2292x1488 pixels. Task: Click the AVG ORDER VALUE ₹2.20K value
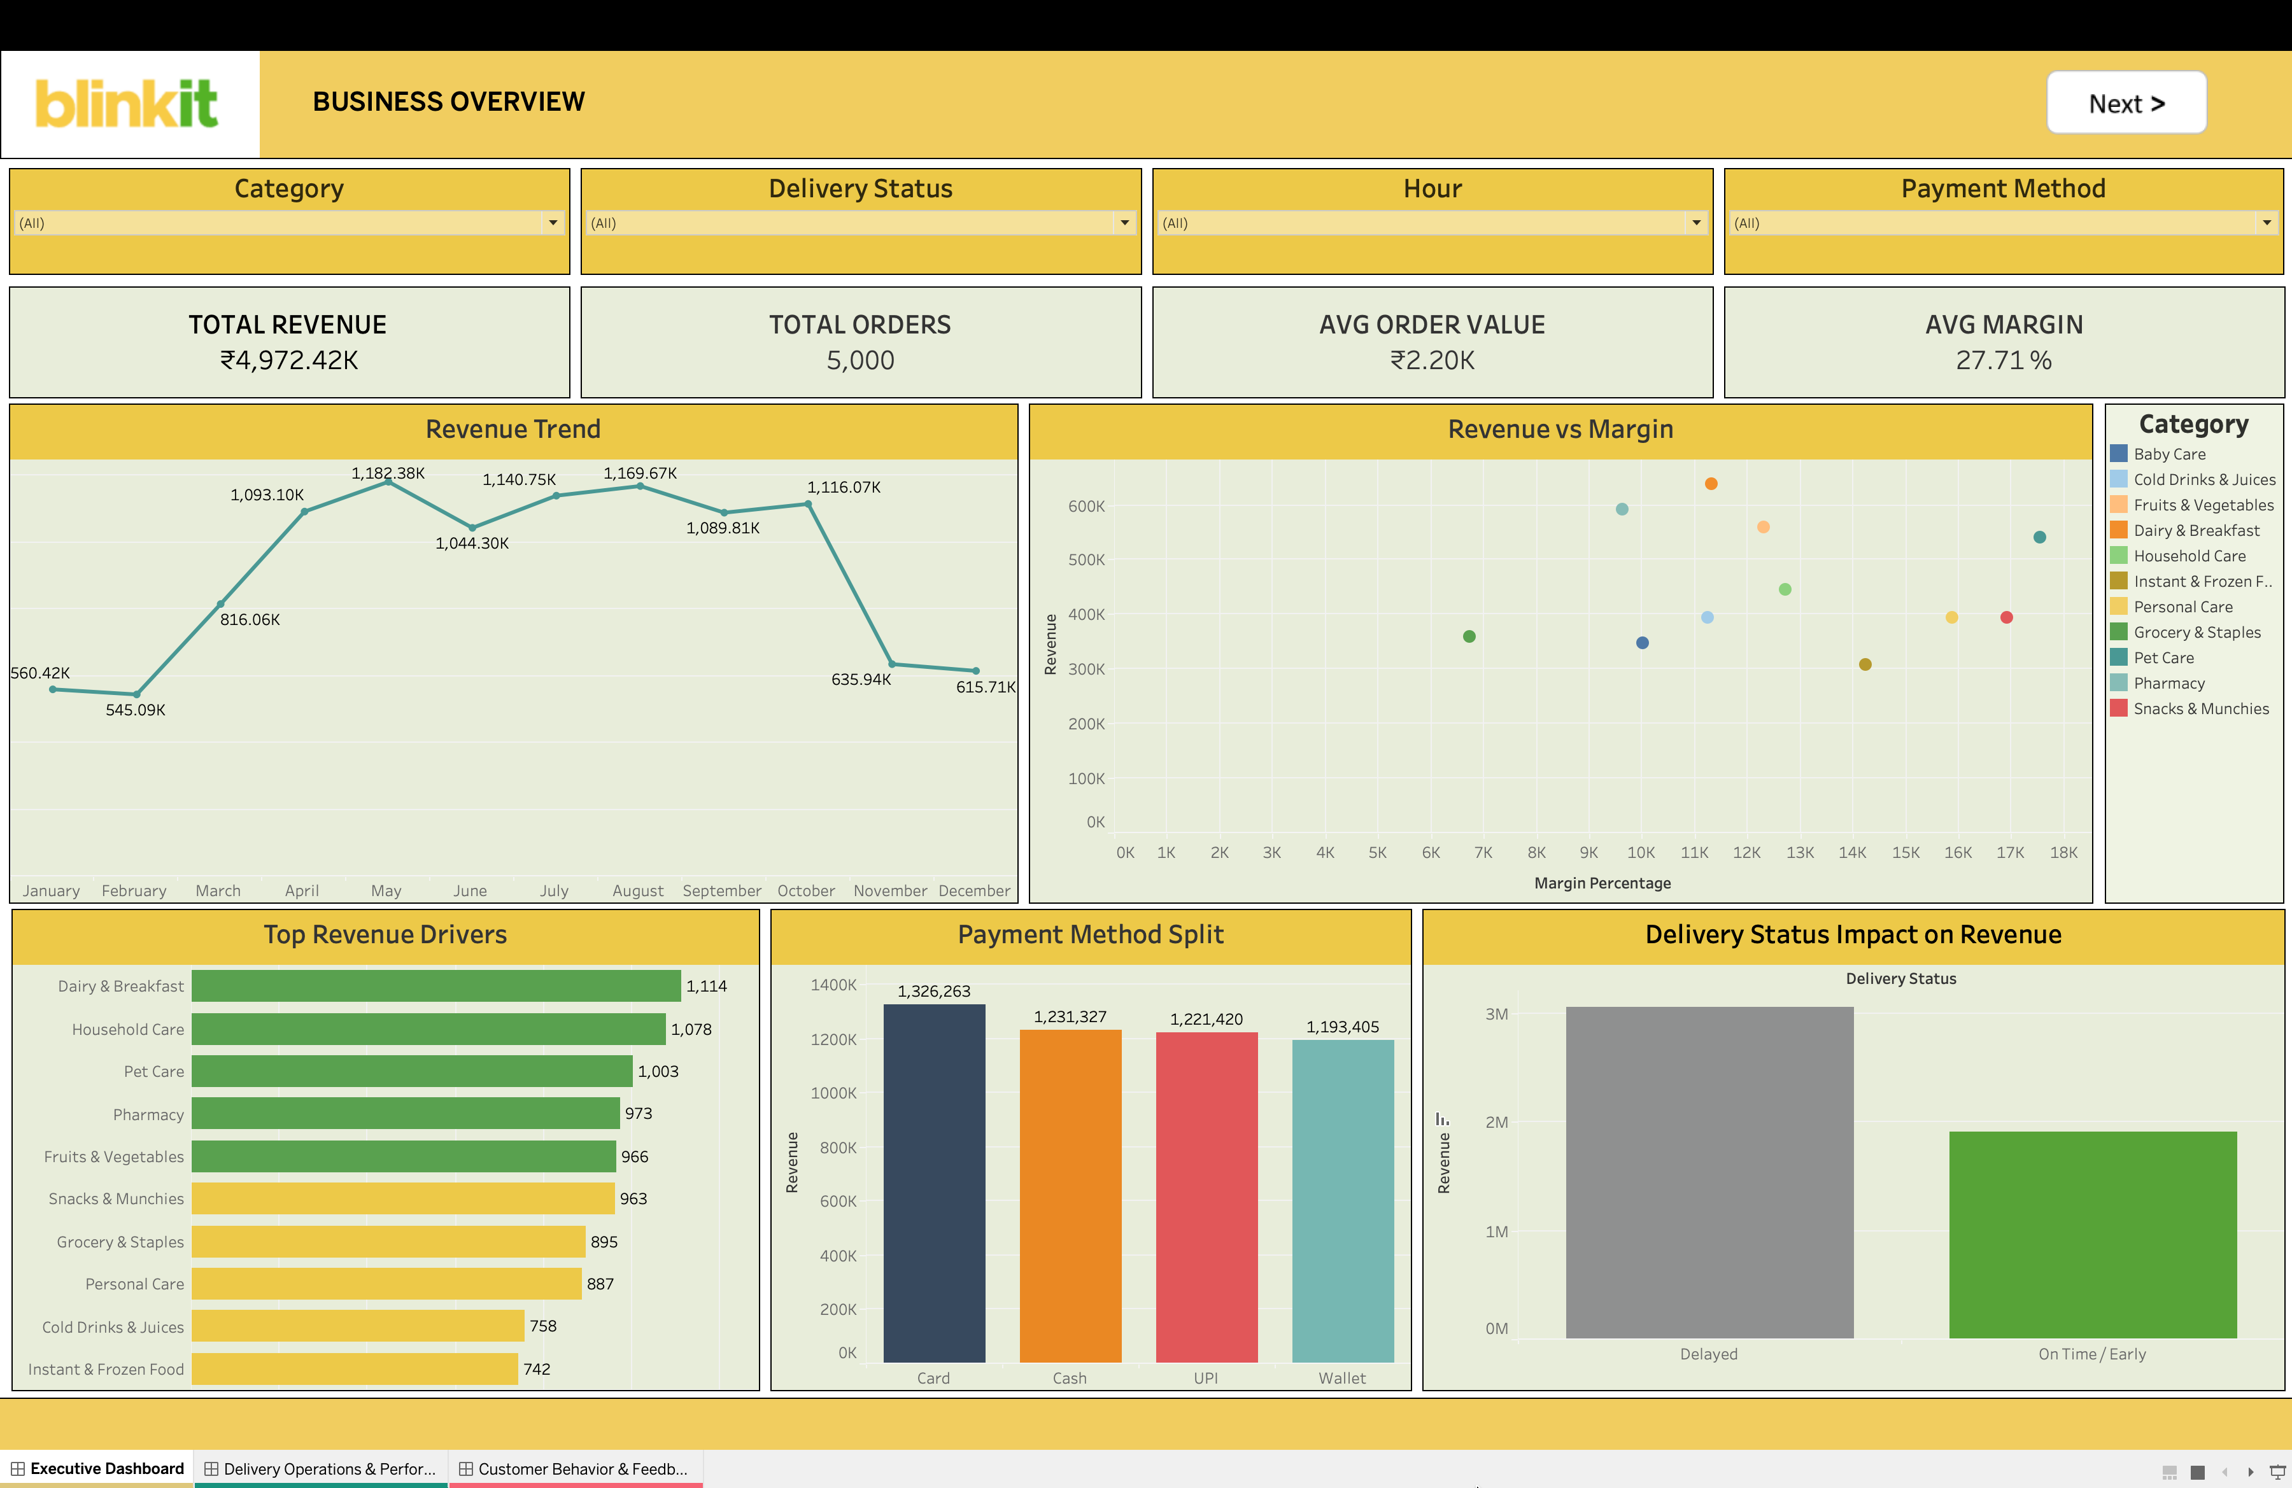(1433, 360)
